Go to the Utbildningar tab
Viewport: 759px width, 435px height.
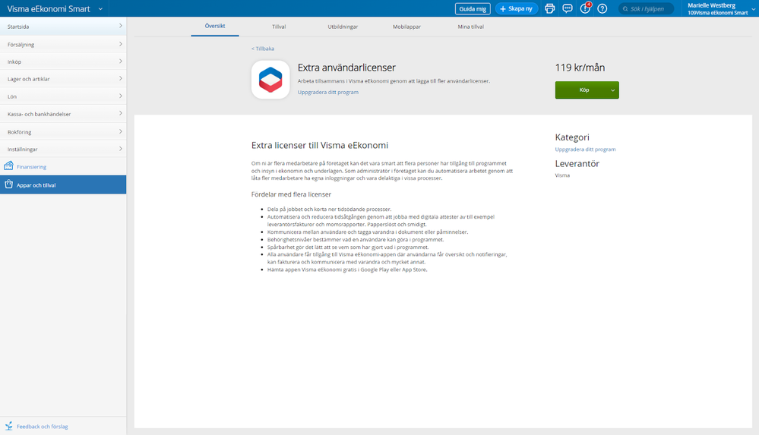click(343, 27)
